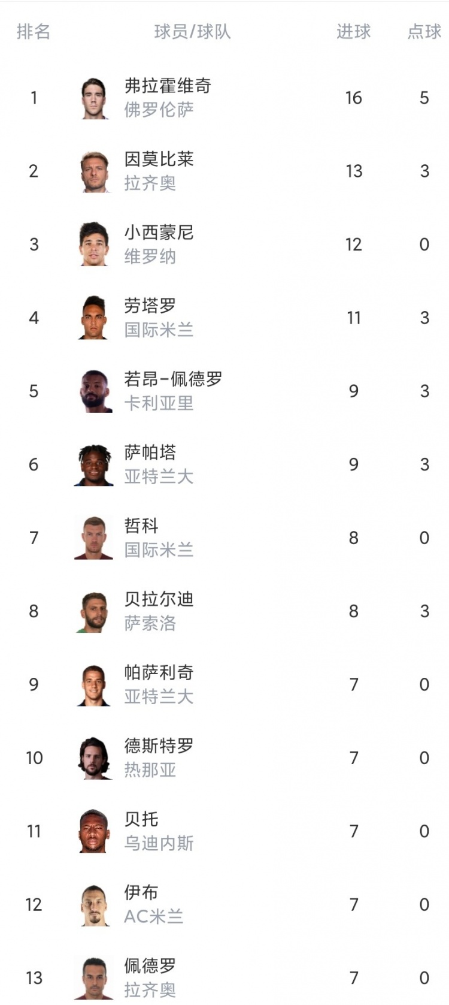
Task: Open team link 热那亚
Action: tap(150, 770)
